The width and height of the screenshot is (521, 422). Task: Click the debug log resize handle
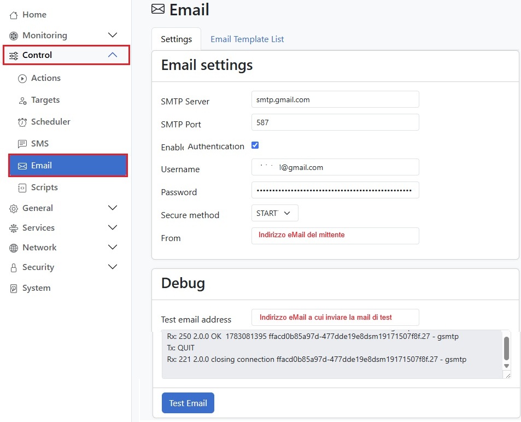point(508,376)
